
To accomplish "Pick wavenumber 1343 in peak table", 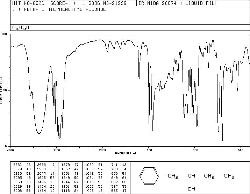I will [x=65, y=178].
